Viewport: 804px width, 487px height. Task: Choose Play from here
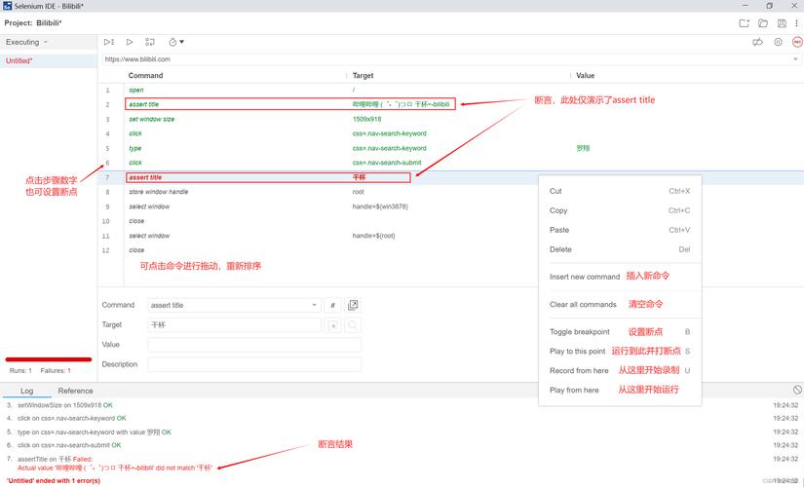620,391
